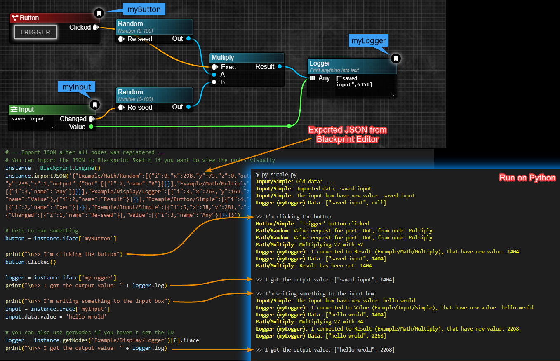Screen dimensions: 560x361
Task: Click the bookmark icon above the Input node
Action: (95, 105)
